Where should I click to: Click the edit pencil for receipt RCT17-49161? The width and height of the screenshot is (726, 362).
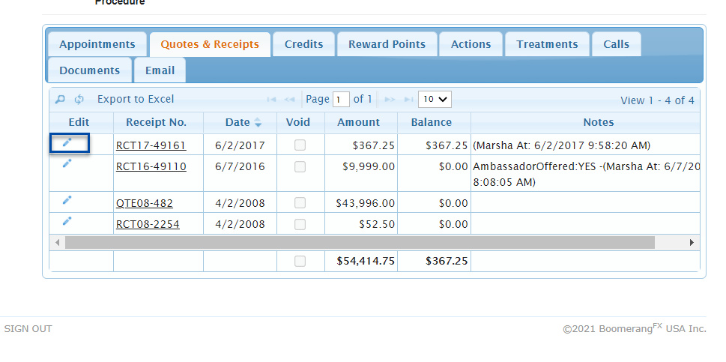tap(67, 142)
